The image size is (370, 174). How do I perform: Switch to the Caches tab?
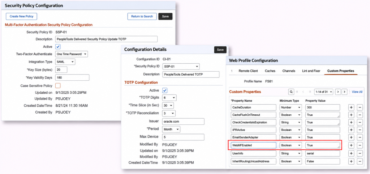click(x=270, y=71)
